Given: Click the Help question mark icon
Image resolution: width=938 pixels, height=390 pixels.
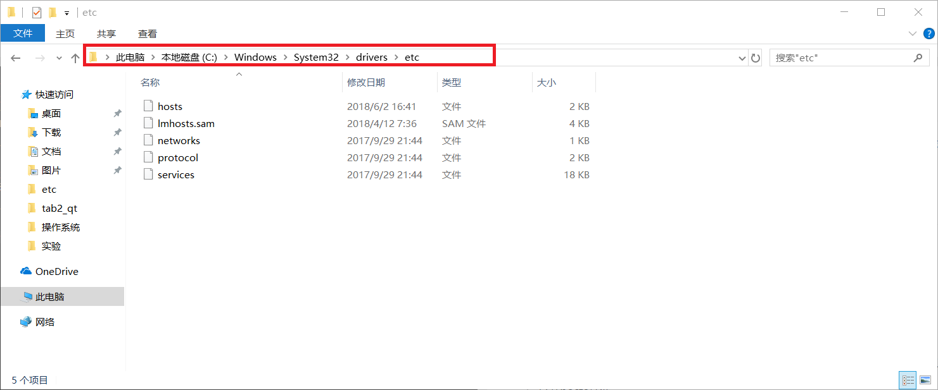Looking at the screenshot, I should 928,34.
